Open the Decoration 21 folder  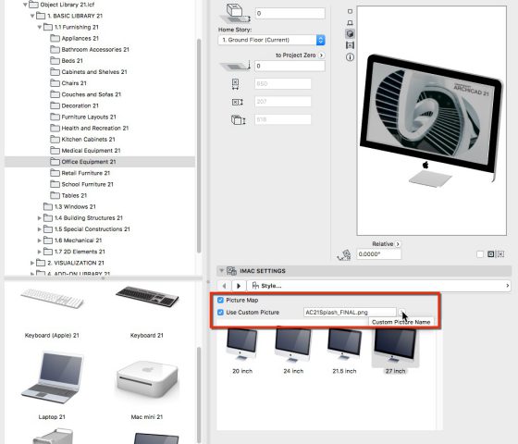tap(74, 105)
